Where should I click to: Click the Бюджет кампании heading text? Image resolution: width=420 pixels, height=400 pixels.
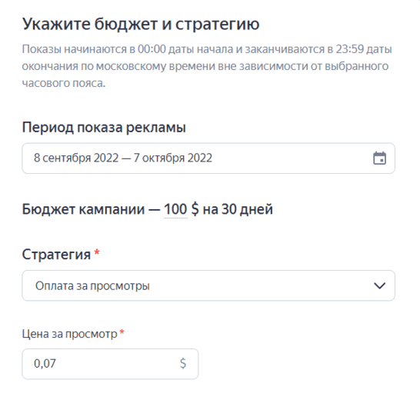(x=83, y=209)
